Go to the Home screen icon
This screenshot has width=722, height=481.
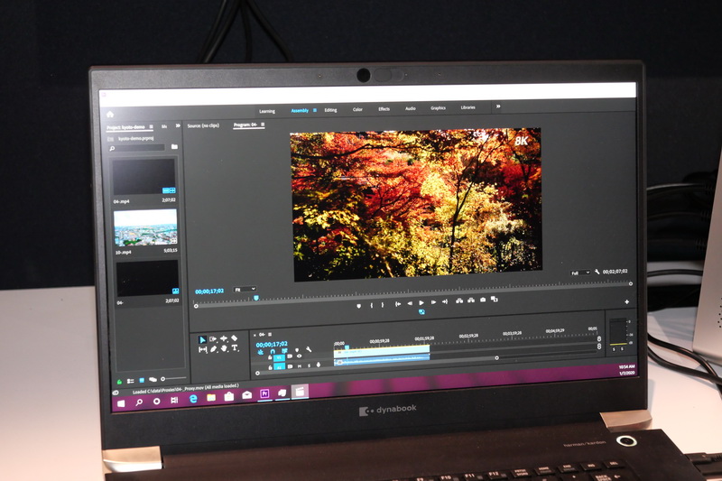coord(109,114)
